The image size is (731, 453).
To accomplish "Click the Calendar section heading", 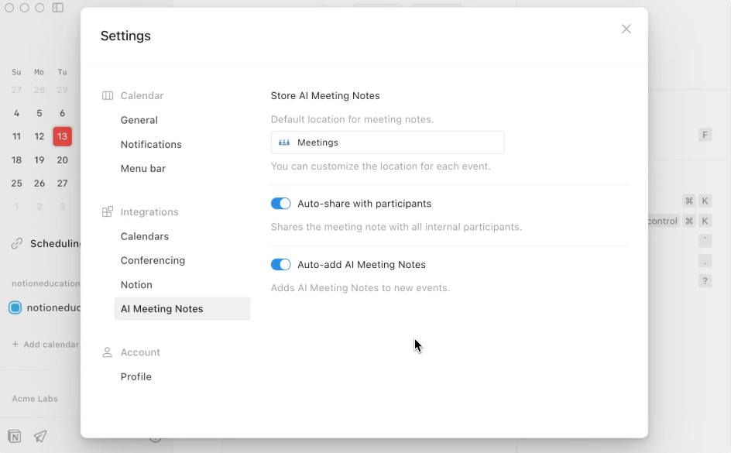I will [142, 95].
